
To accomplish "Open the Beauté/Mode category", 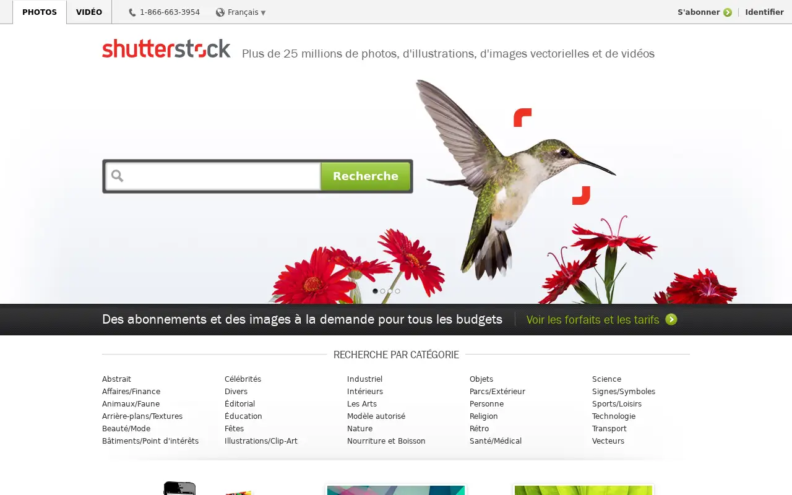I will coord(126,429).
